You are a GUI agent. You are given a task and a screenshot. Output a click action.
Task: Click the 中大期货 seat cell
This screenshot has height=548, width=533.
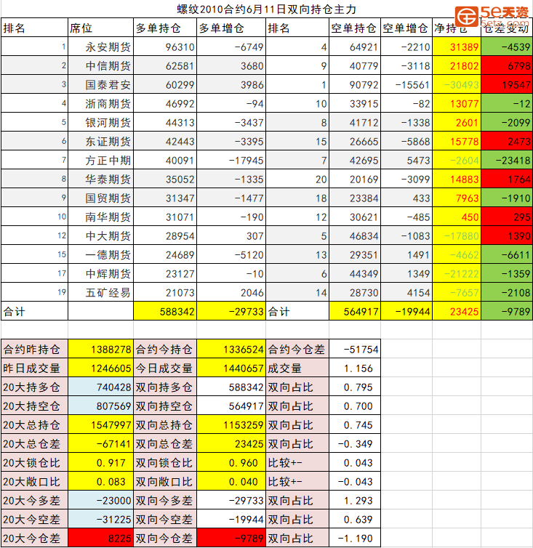click(x=101, y=235)
